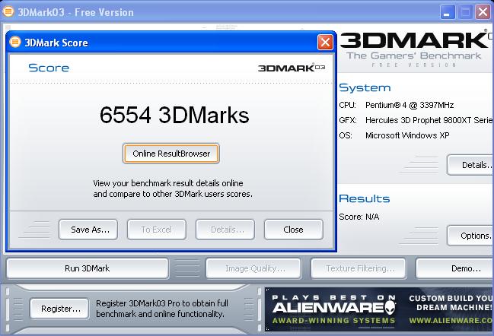Click the 3DMARK Gamers' Benchmark logo
494x336 pixels.
(416, 49)
